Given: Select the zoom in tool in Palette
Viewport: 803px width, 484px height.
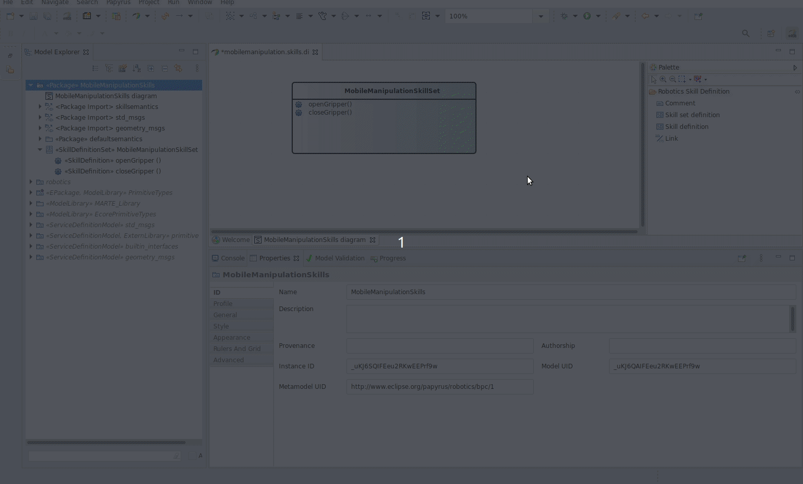Looking at the screenshot, I should 663,79.
